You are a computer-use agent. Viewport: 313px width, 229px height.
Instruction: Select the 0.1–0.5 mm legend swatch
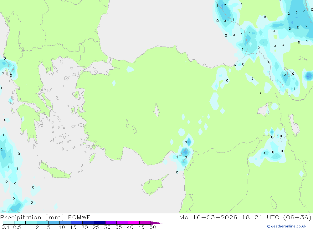click(8, 223)
